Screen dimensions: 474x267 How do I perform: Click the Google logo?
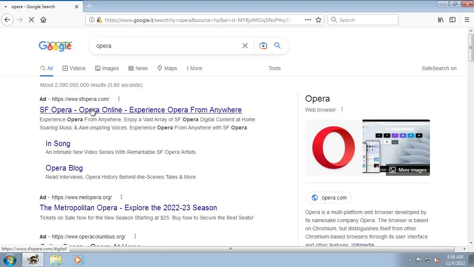[x=56, y=46]
